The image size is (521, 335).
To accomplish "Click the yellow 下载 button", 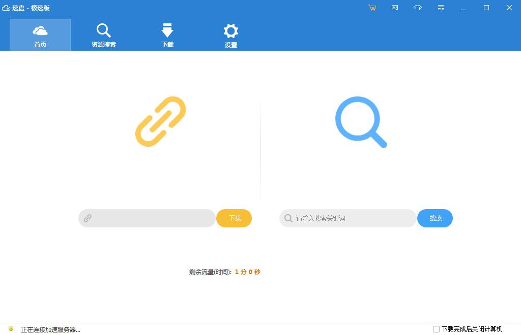I will (234, 218).
